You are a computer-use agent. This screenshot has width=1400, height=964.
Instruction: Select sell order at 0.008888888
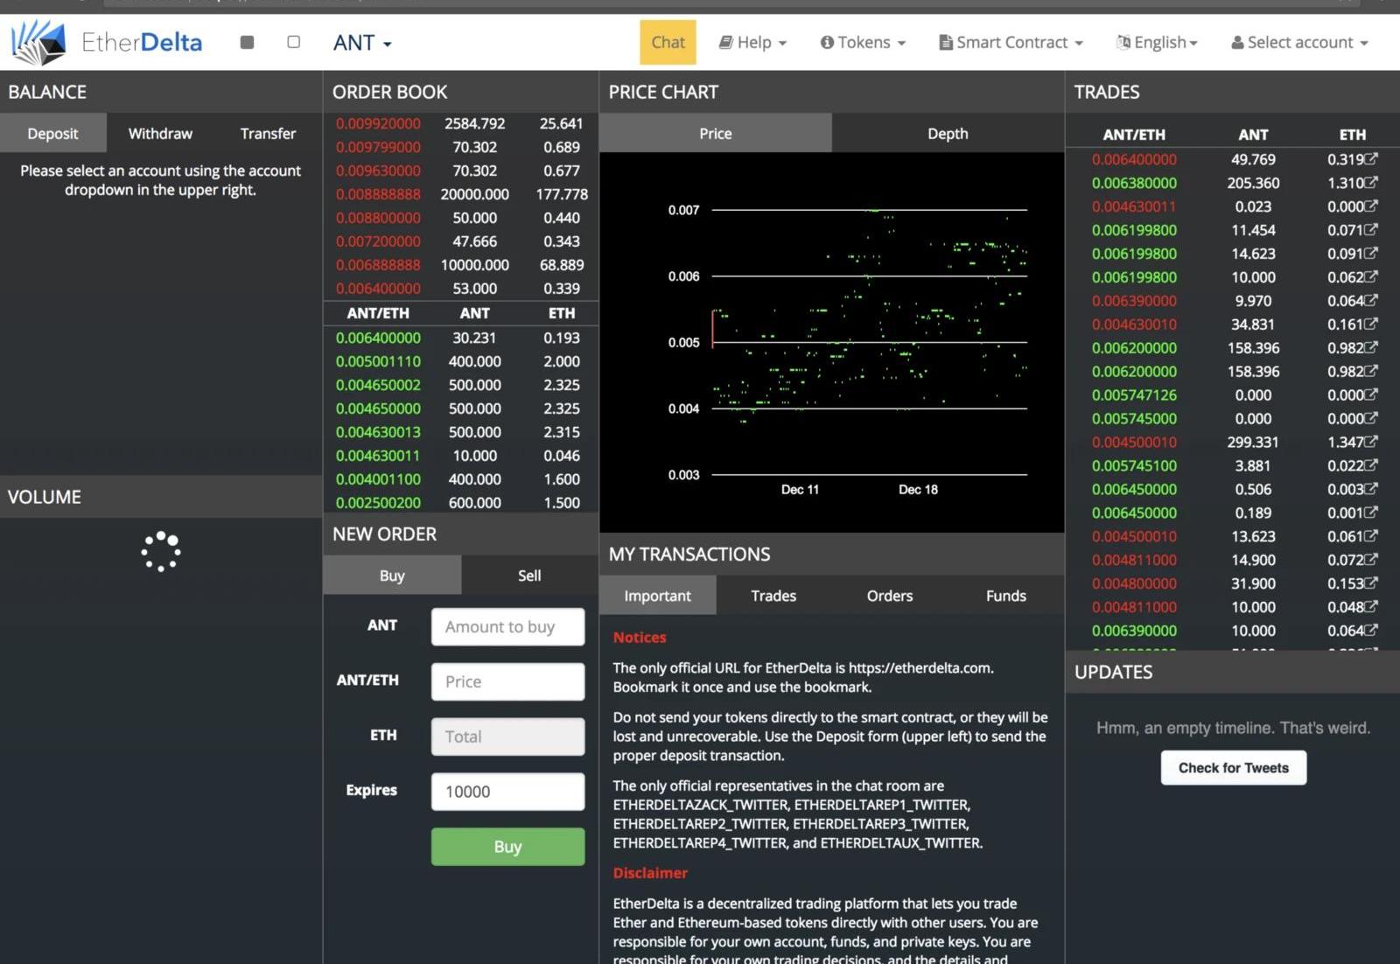click(461, 194)
